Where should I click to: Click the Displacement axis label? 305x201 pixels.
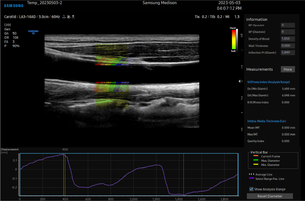(10, 149)
